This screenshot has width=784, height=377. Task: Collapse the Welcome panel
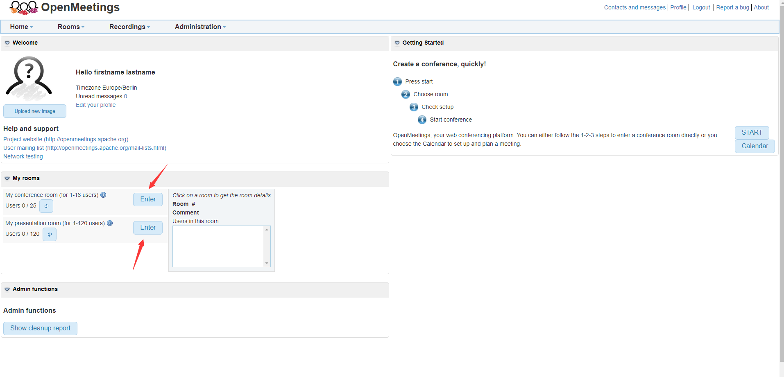(x=7, y=43)
